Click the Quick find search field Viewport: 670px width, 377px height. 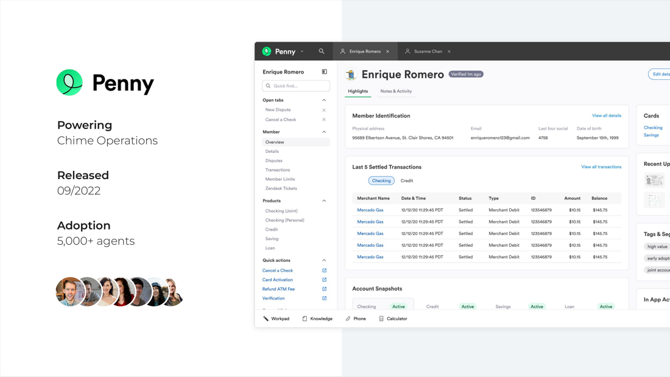(x=296, y=85)
